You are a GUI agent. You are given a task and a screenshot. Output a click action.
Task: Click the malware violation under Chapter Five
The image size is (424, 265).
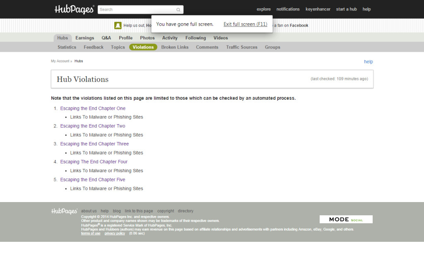click(x=106, y=188)
